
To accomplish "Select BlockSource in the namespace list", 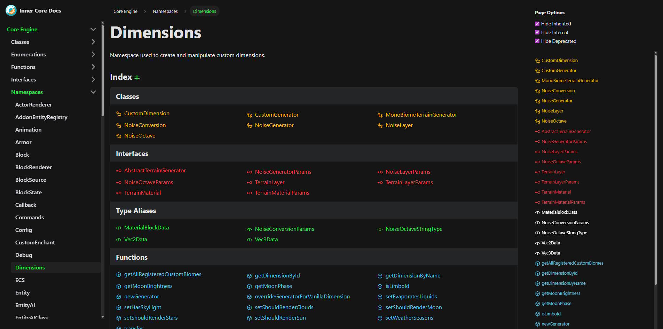I will (31, 180).
